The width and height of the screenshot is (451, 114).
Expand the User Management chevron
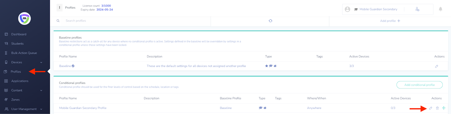pyautogui.click(x=41, y=109)
